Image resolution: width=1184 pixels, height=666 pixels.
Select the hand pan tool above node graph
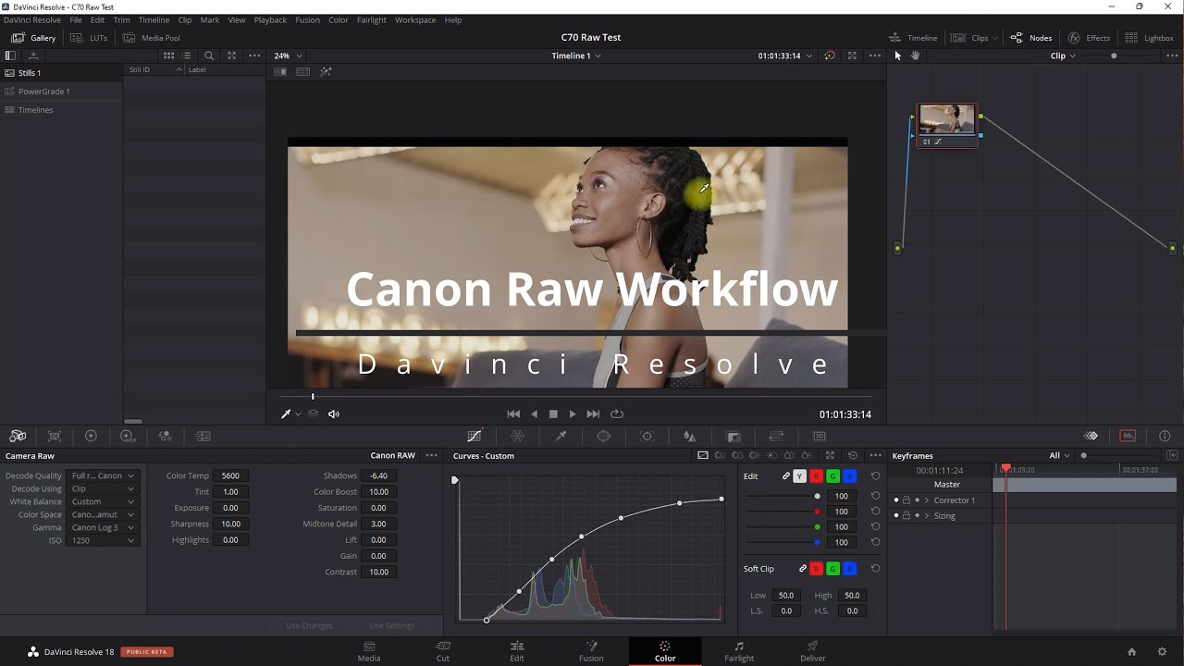915,55
